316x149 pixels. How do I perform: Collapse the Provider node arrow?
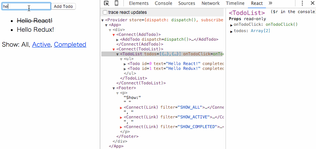coord(102,20)
